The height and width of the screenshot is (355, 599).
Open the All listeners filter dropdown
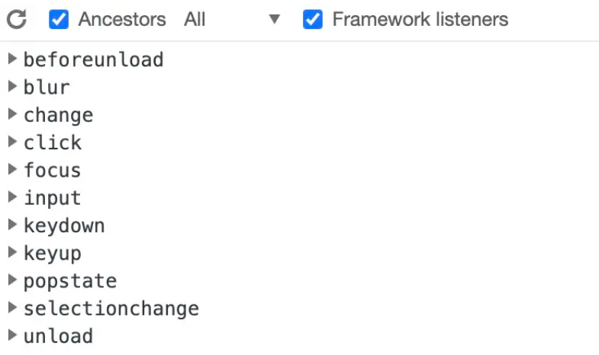tap(232, 19)
